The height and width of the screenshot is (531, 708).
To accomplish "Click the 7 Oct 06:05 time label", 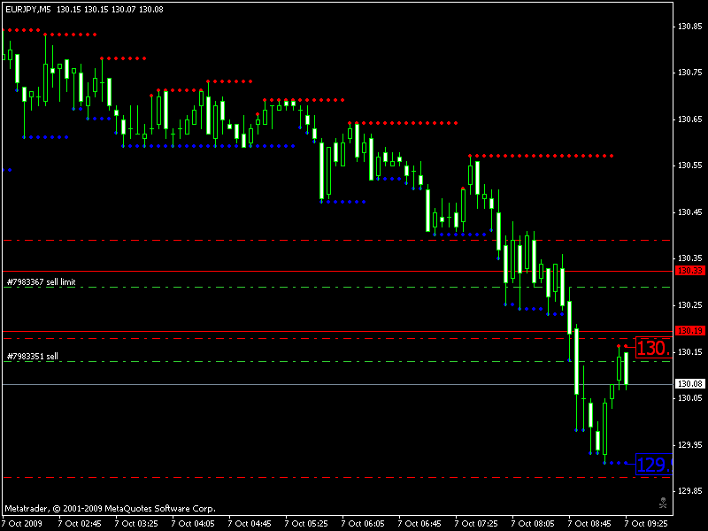I will click(x=363, y=524).
